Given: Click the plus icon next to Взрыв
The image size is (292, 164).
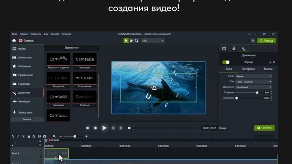Looking at the screenshot, I should click(270, 62).
